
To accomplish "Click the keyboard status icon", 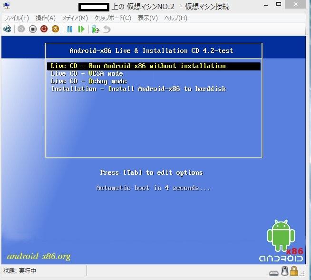I will tap(274, 273).
